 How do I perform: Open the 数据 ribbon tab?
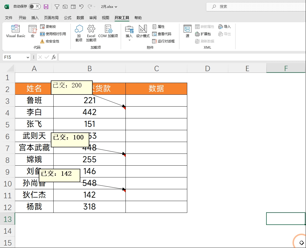click(x=80, y=18)
